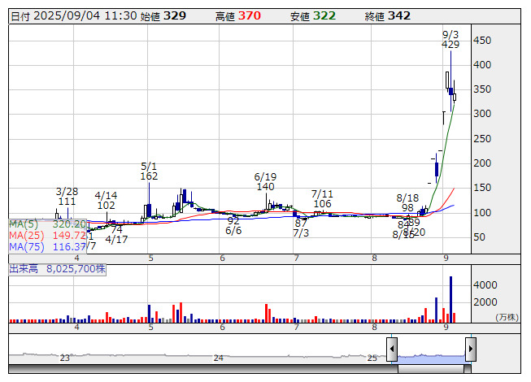
Task: Click the 6/19 high marker at 140
Action: pos(265,181)
